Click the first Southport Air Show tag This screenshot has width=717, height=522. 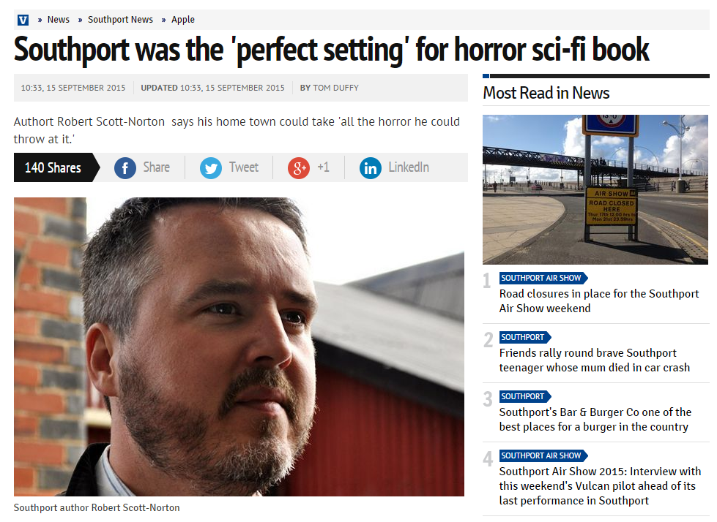point(543,278)
